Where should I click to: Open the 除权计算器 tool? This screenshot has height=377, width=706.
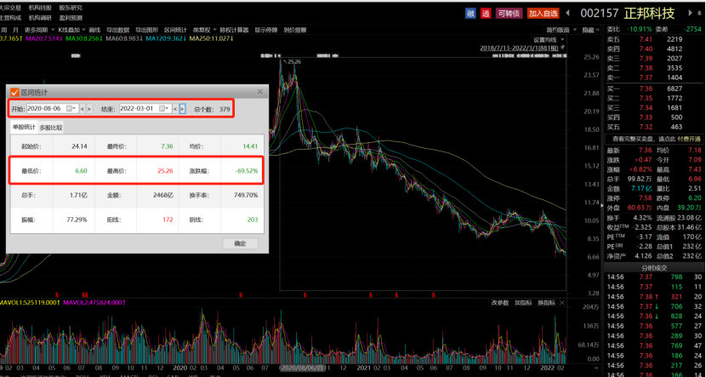tap(234, 30)
